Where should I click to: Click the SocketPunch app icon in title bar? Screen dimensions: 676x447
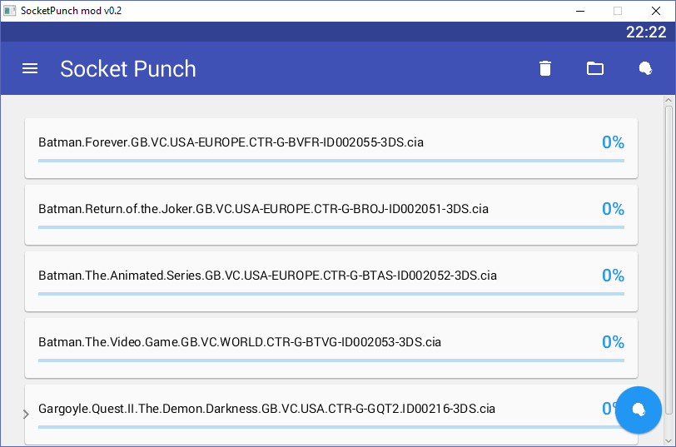point(9,10)
